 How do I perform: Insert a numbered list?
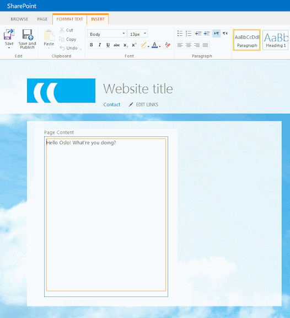189,34
